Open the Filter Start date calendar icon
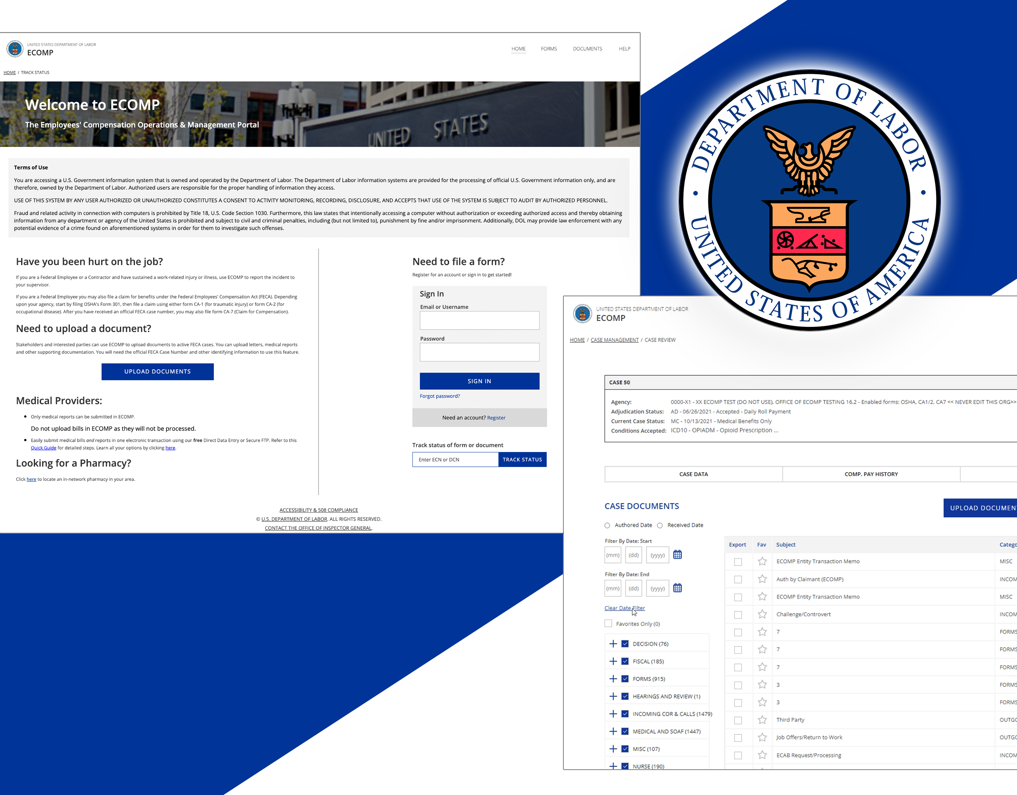The image size is (1017, 795). [x=677, y=555]
